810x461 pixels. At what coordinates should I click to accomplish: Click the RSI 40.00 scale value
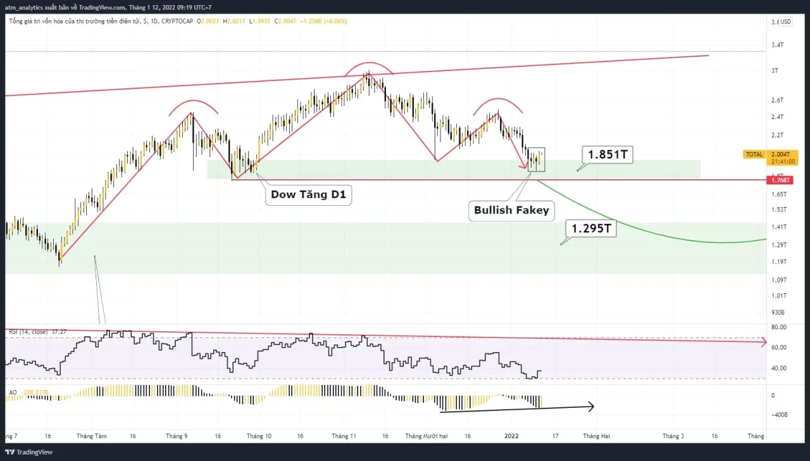click(x=779, y=368)
